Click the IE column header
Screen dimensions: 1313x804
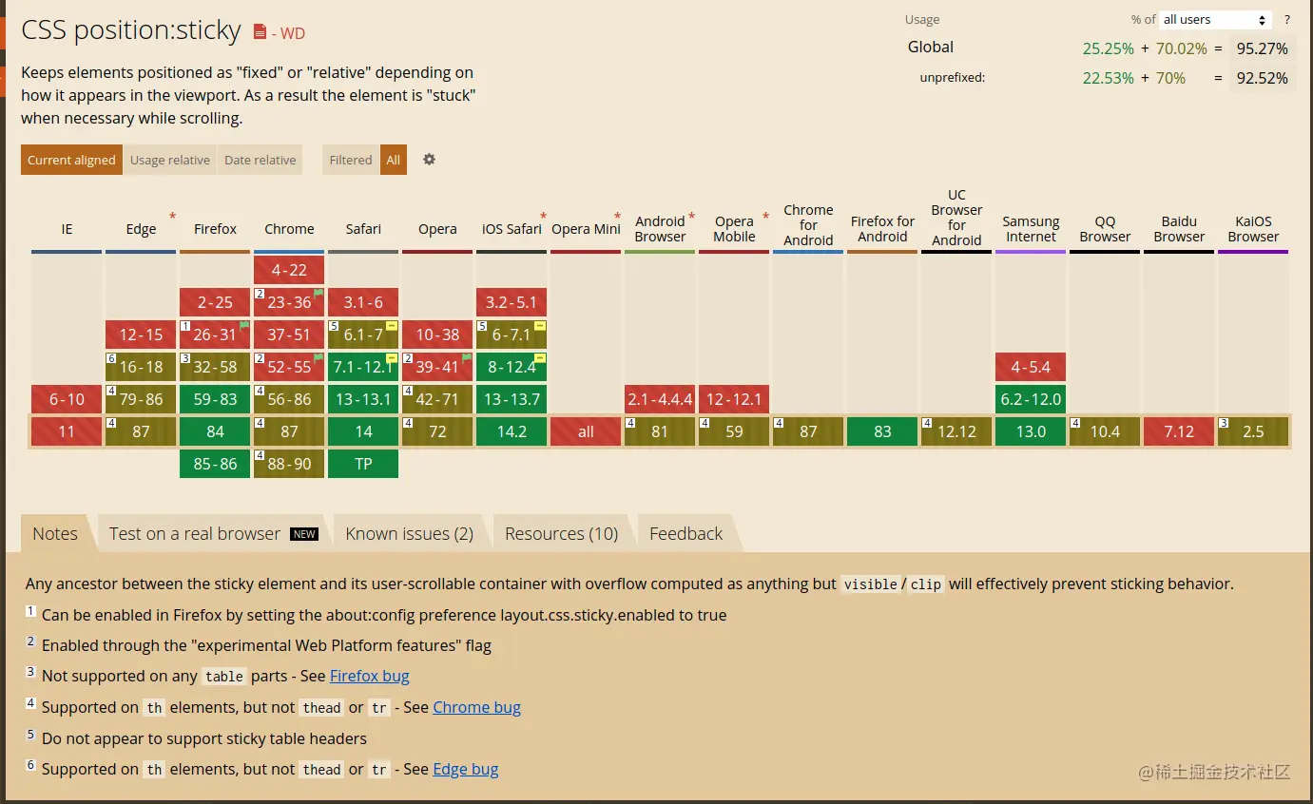point(67,229)
